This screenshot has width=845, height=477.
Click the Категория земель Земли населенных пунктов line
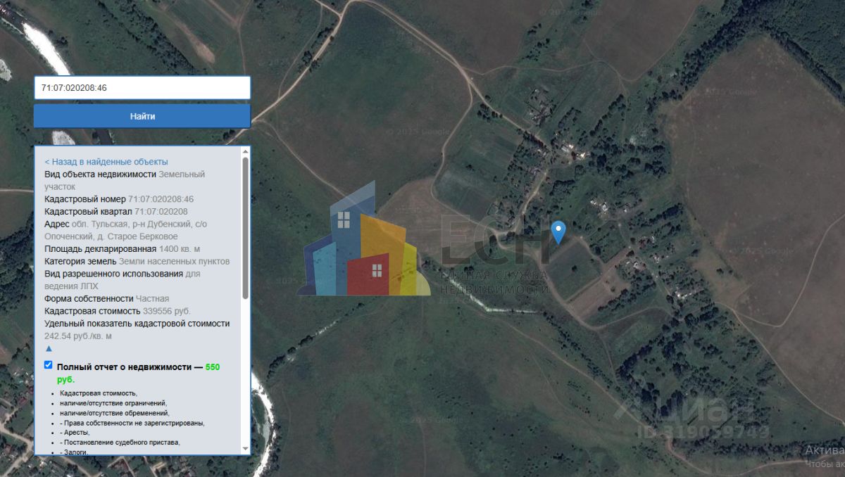(137, 261)
